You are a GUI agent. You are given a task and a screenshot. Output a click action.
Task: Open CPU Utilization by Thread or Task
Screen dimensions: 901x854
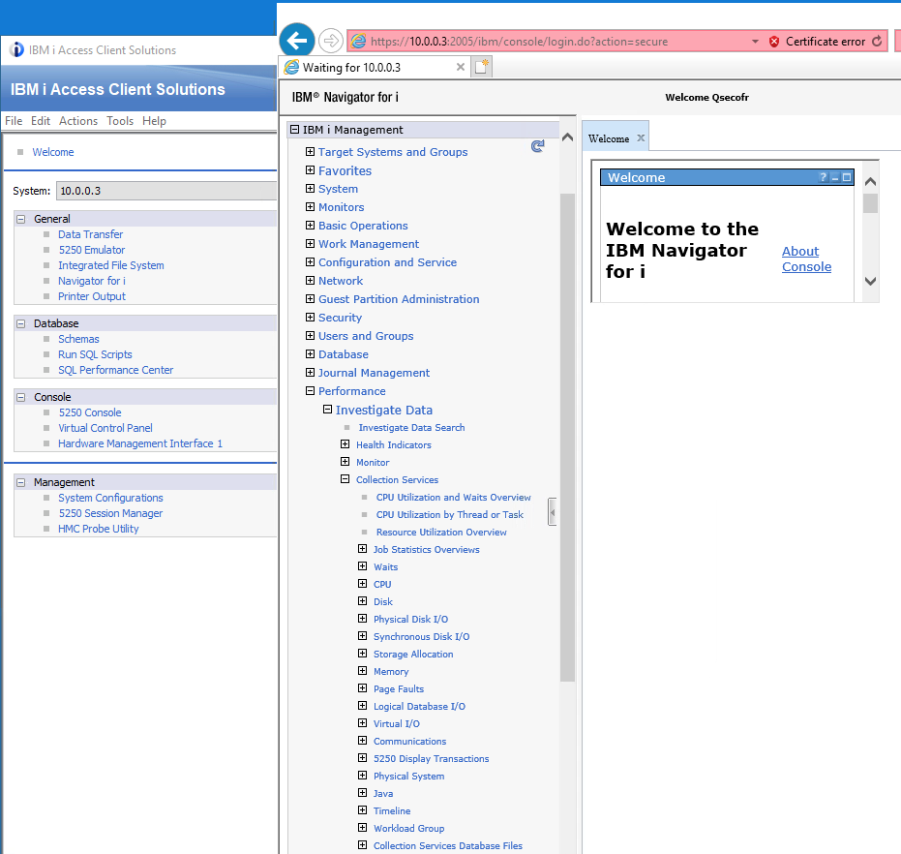tap(449, 515)
